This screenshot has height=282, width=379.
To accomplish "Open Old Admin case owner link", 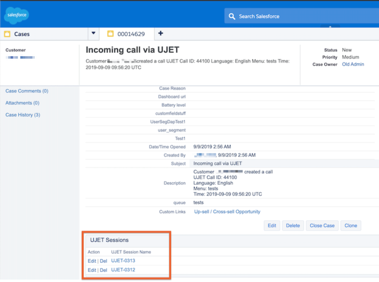I will pyautogui.click(x=353, y=64).
